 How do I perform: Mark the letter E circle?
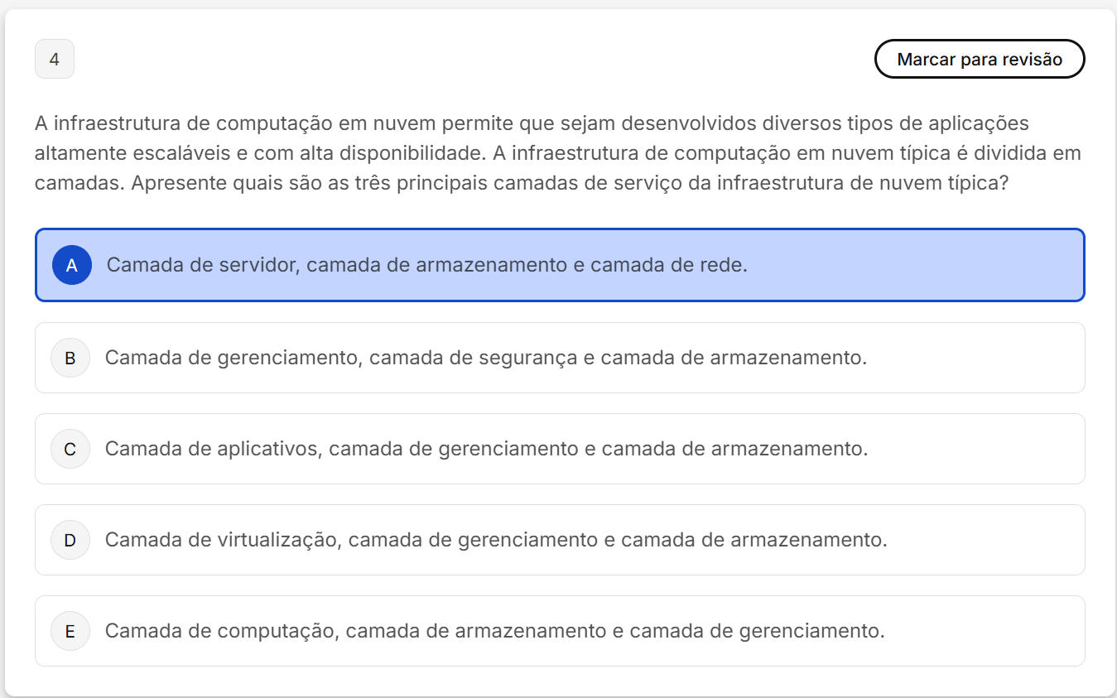tap(70, 631)
